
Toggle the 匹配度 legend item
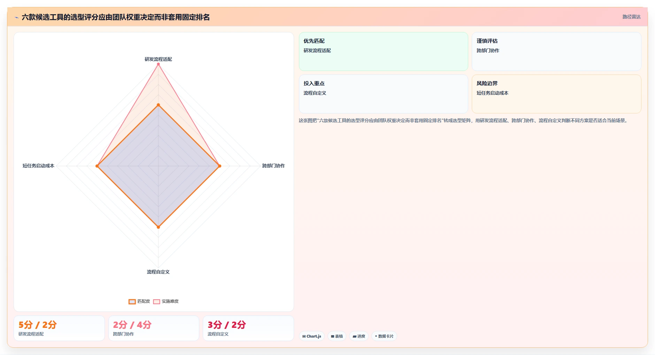pos(139,301)
